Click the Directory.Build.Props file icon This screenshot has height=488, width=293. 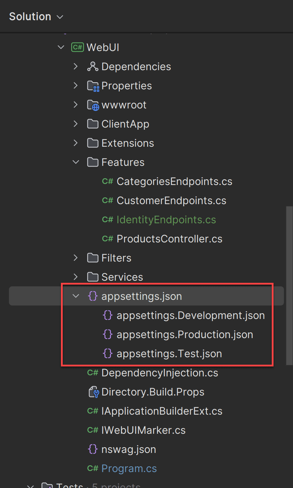(92, 392)
